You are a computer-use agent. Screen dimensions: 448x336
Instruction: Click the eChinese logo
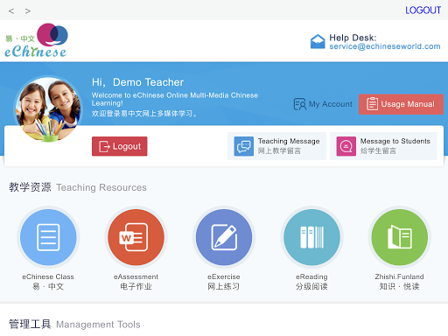pyautogui.click(x=36, y=40)
